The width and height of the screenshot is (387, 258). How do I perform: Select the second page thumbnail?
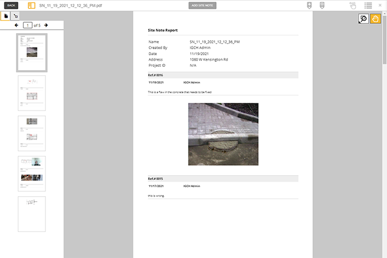coord(32,93)
